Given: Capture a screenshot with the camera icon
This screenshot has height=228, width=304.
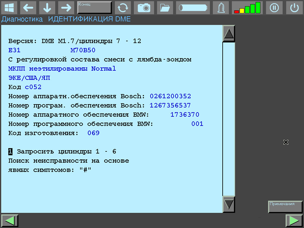Looking at the screenshot, I should (144, 8).
